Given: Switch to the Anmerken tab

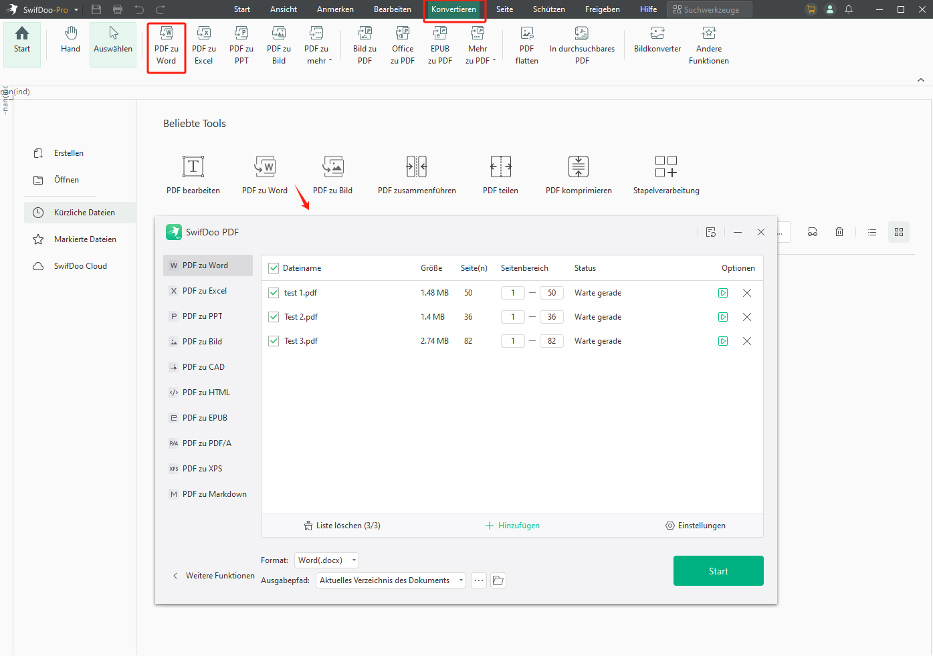Looking at the screenshot, I should [335, 9].
